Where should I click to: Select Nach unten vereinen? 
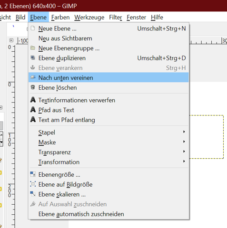[109, 77]
